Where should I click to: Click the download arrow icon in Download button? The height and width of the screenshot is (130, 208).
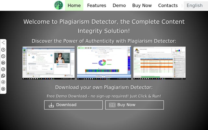(51, 105)
